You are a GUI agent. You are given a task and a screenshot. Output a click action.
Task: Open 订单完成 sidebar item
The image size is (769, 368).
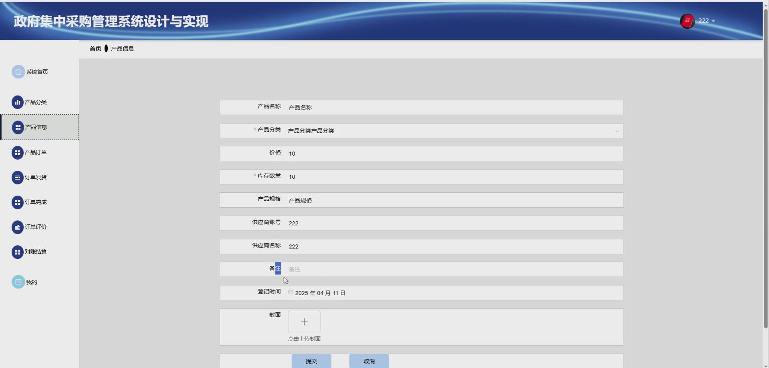[x=39, y=202]
